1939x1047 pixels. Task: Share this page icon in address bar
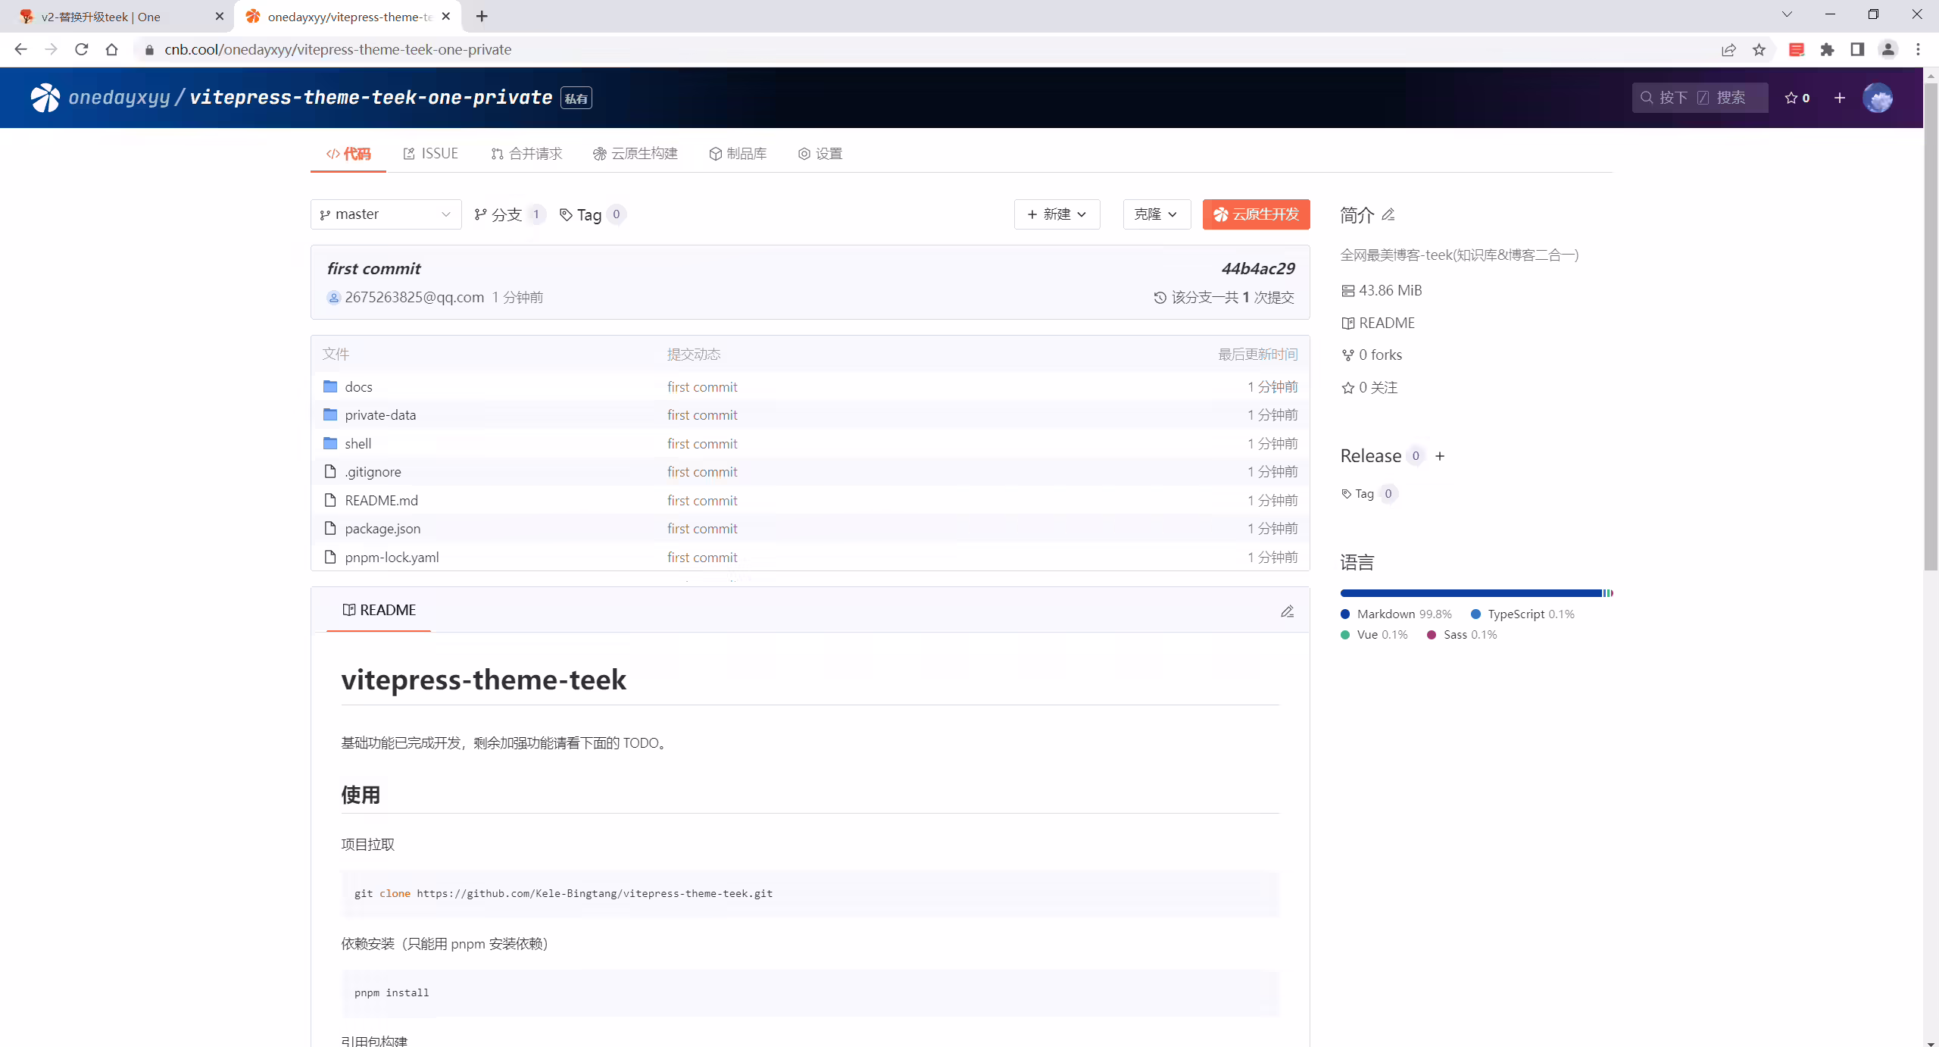click(1728, 49)
